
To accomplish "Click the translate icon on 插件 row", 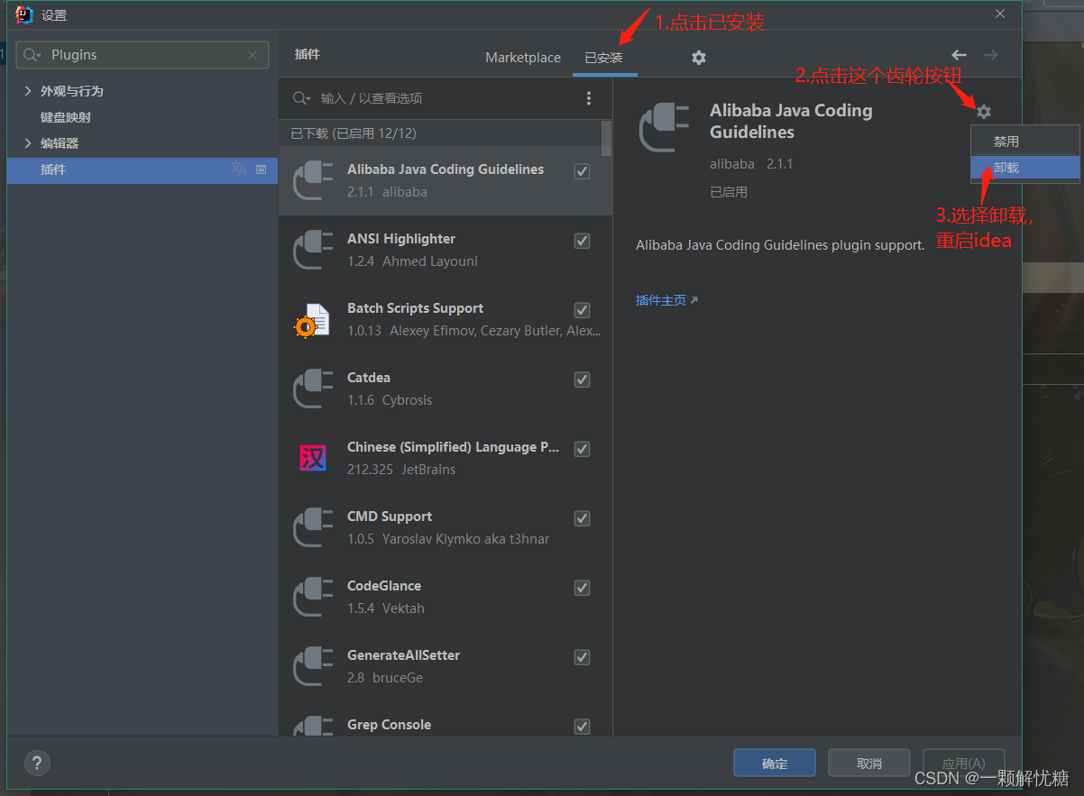I will [x=238, y=169].
